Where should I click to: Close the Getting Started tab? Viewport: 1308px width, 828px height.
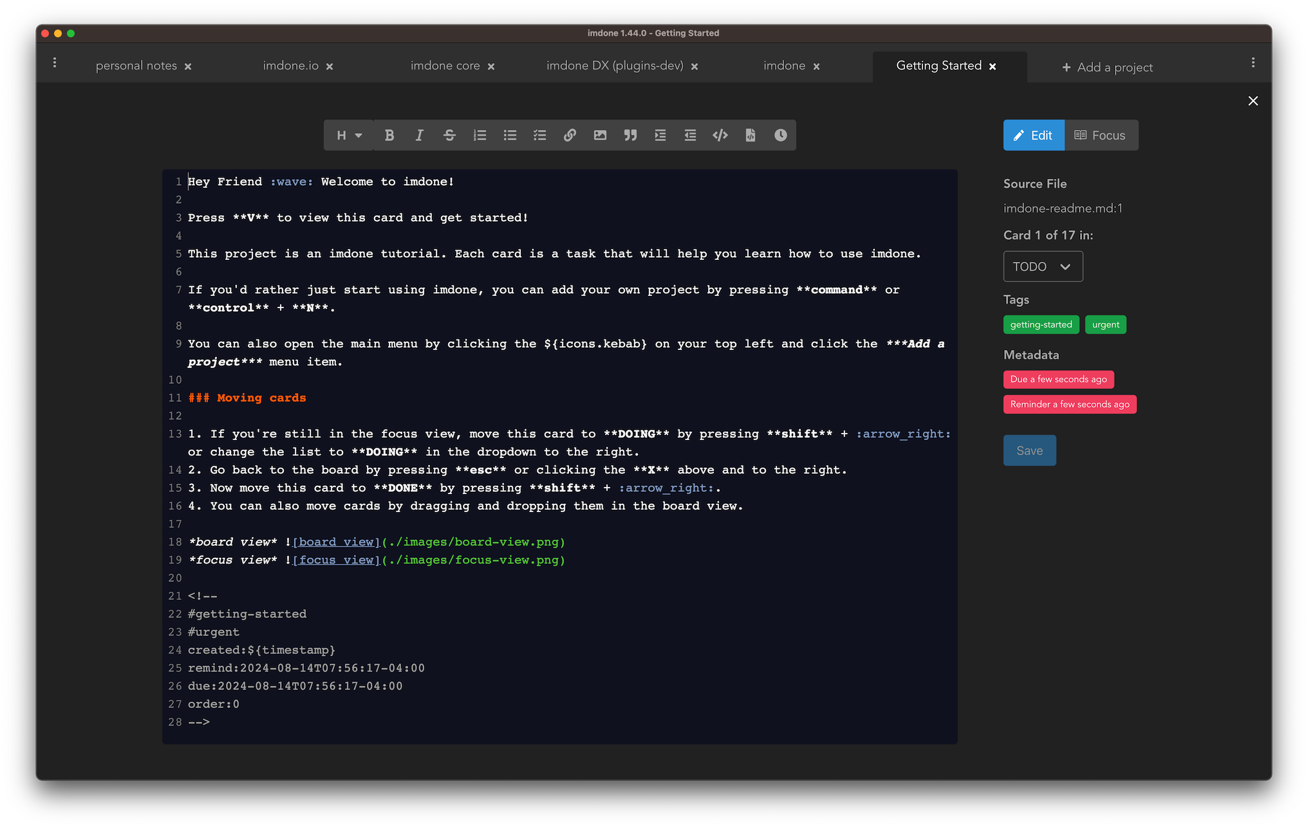(993, 66)
